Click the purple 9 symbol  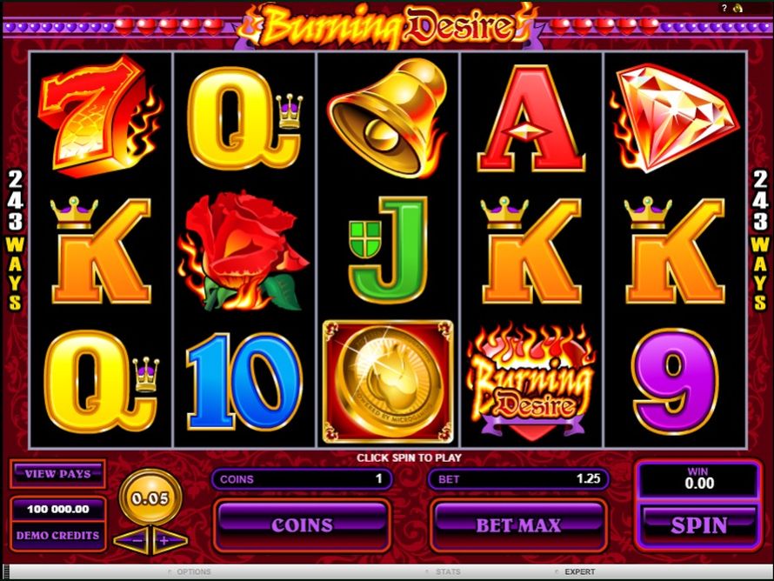(675, 382)
